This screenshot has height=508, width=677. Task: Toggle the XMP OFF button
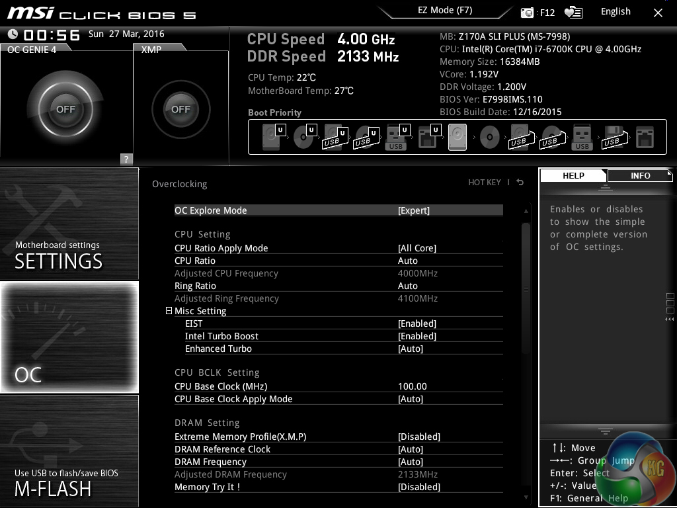180,109
